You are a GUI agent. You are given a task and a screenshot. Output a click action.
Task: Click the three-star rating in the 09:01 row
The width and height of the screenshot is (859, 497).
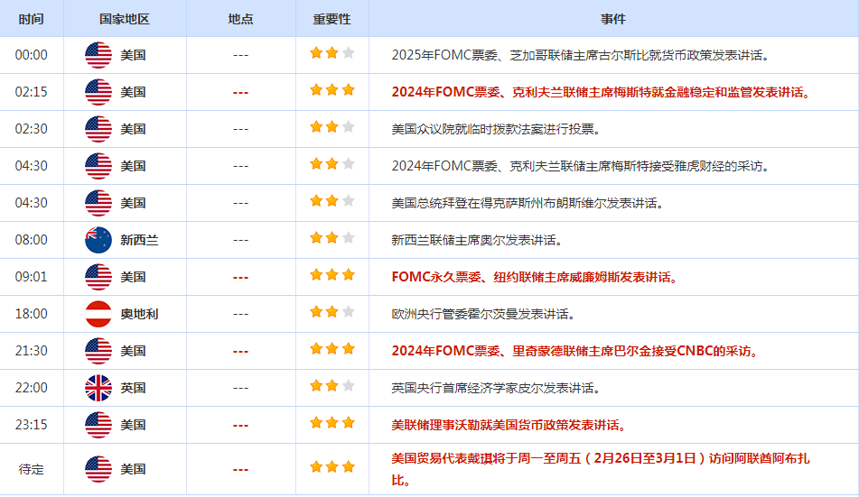[332, 275]
